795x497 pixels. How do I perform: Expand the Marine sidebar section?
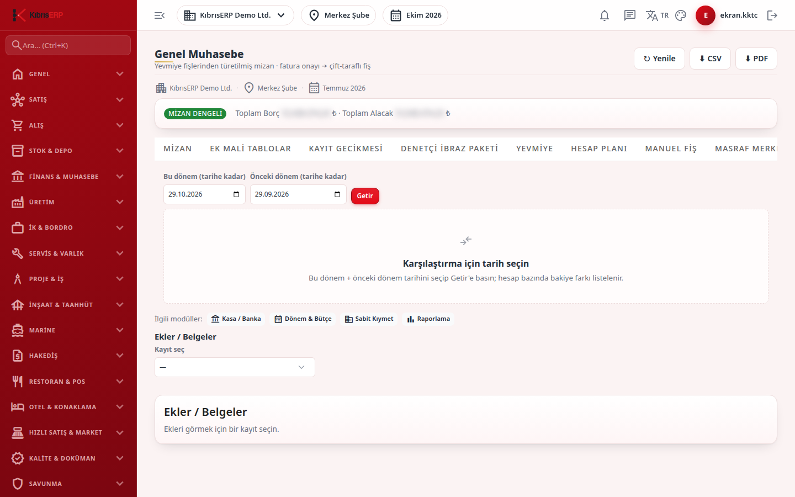point(68,330)
